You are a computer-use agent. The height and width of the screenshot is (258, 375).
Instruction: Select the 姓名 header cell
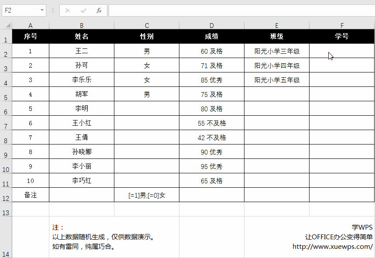tap(81, 37)
